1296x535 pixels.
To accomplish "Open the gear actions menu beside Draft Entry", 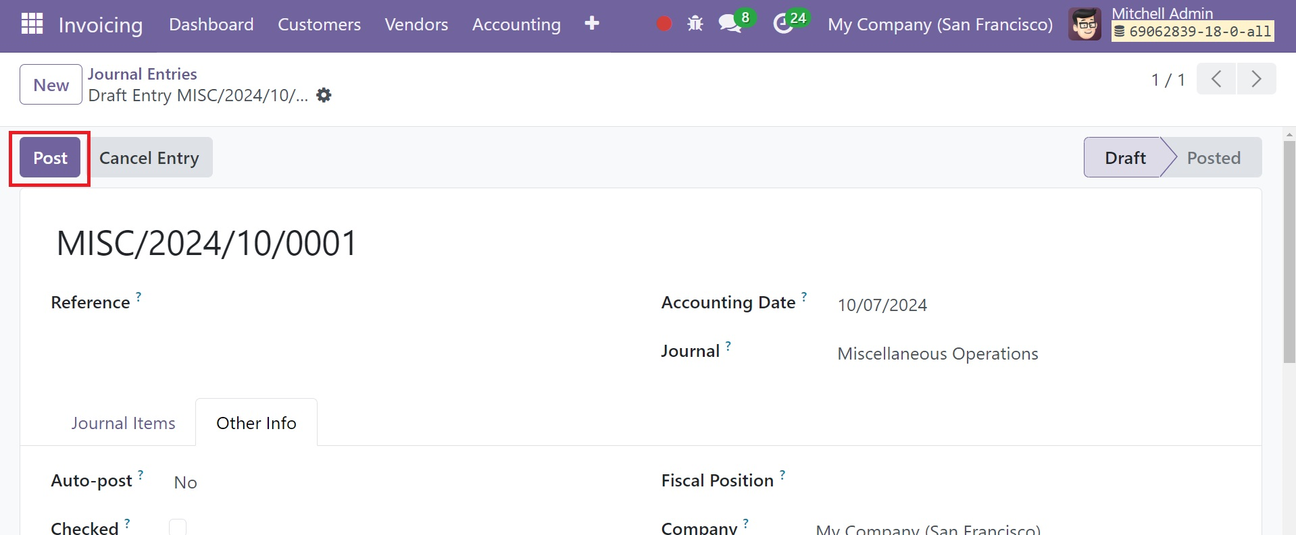I will coord(324,95).
